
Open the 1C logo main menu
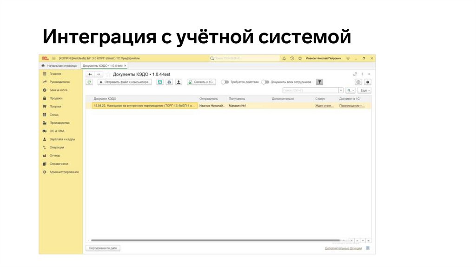coord(45,58)
